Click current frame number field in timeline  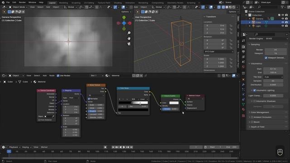(x=196, y=147)
